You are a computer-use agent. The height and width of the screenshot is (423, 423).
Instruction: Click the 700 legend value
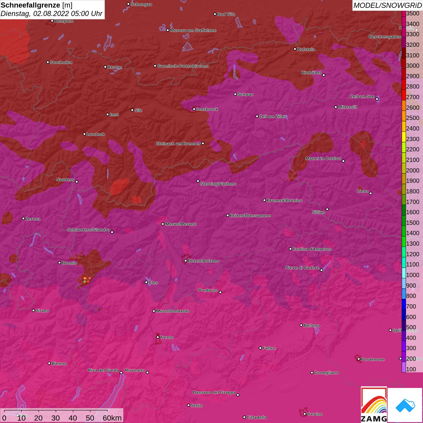coord(411,306)
